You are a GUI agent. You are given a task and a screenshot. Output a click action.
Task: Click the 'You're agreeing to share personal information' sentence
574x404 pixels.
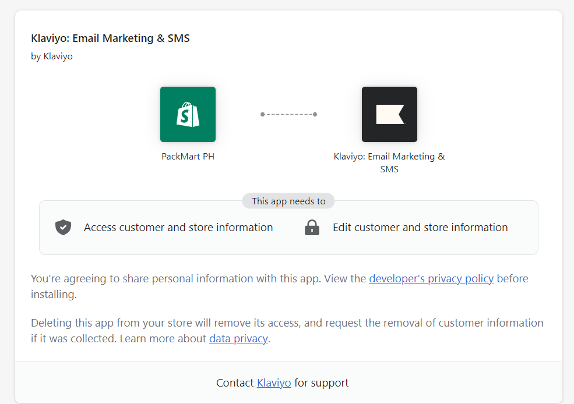click(279, 286)
